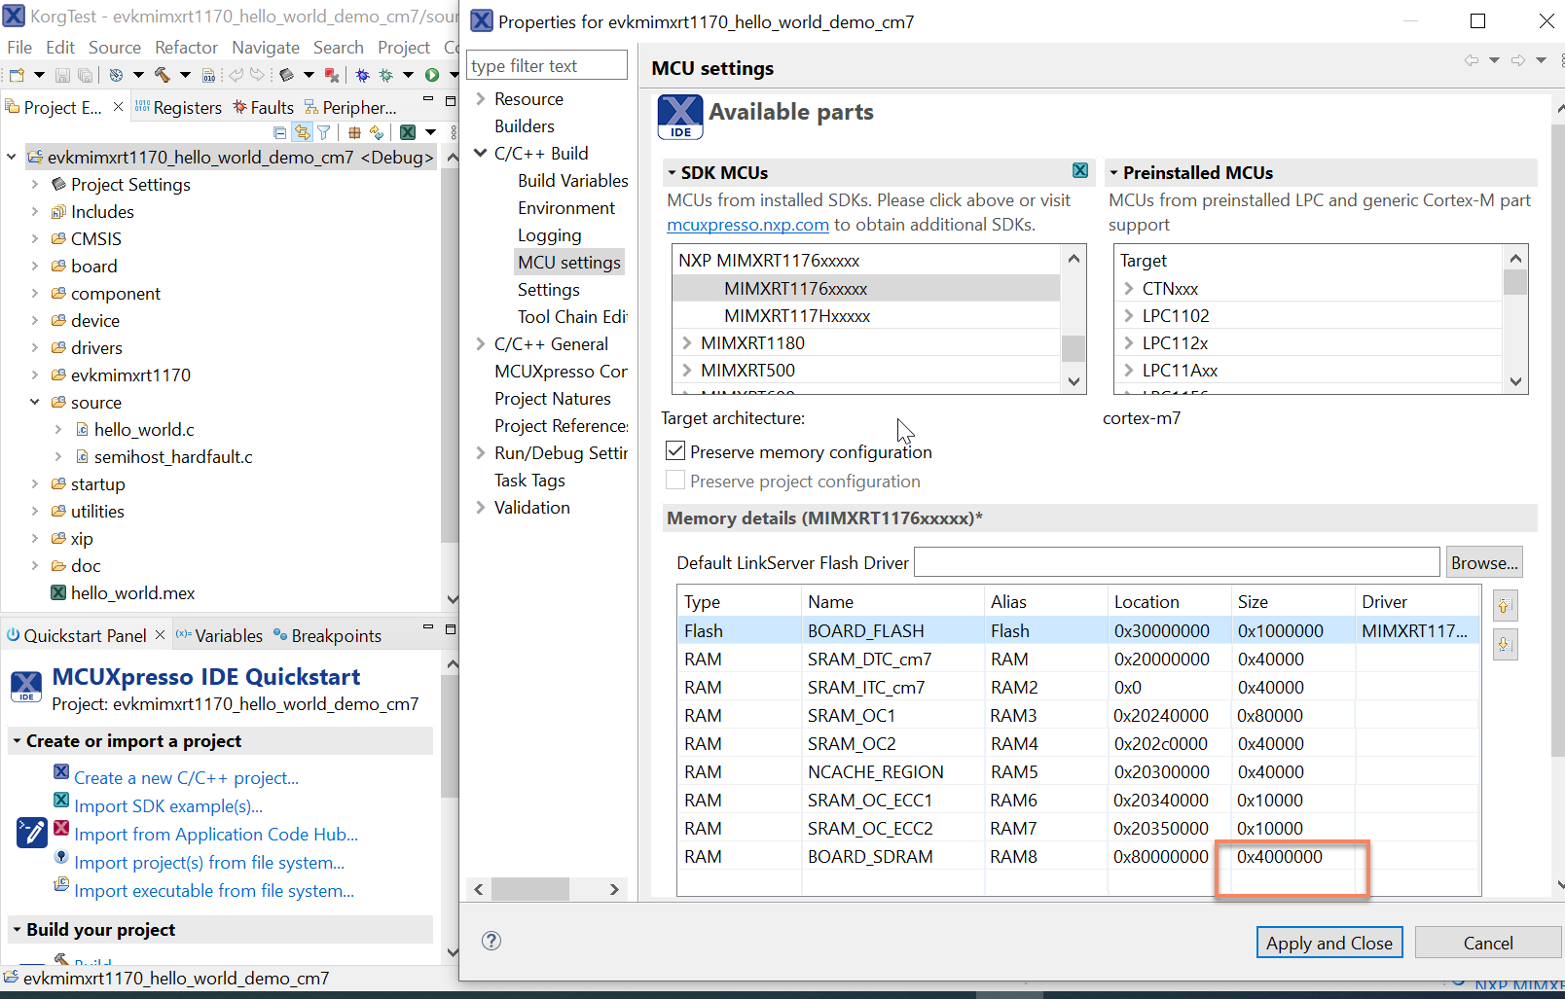Click the red Terminate debug icon
The width and height of the screenshot is (1565, 999).
point(332,75)
